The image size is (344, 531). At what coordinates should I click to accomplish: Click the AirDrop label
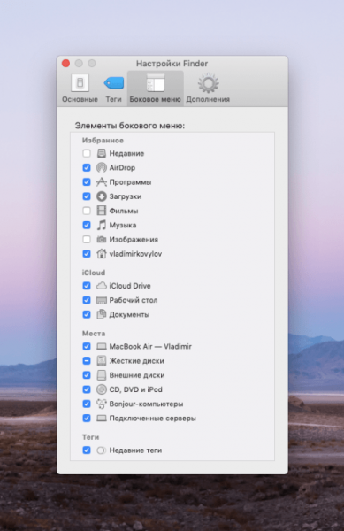point(122,167)
